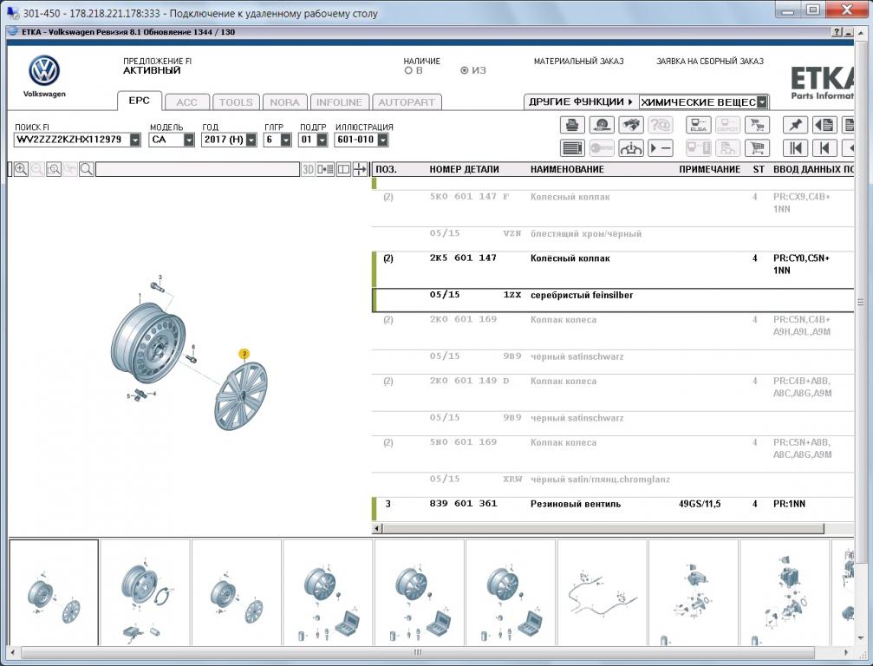The width and height of the screenshot is (873, 666).
Task: Click the illustration-to-list link icon
Action: click(x=326, y=169)
